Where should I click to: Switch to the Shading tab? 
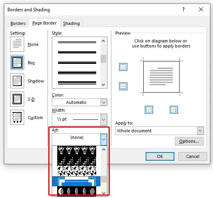71,23
